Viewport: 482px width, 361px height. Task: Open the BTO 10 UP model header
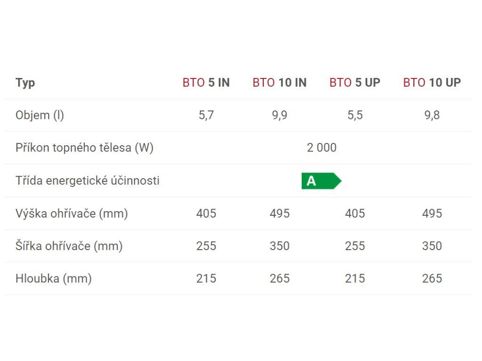pos(432,83)
